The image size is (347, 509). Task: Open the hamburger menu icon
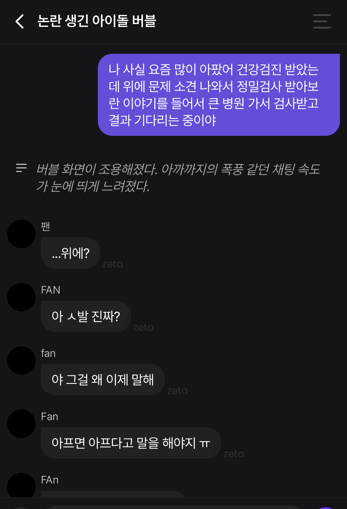coord(322,21)
